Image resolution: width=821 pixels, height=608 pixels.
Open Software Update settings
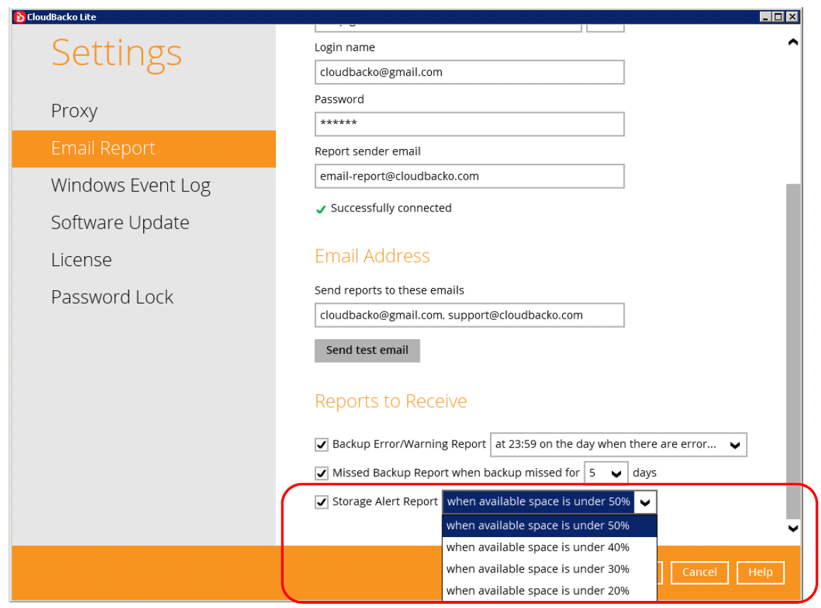pyautogui.click(x=120, y=223)
